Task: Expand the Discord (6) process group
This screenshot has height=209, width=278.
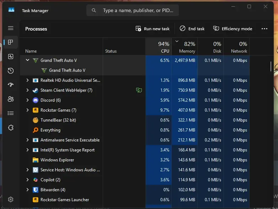Action: [27, 100]
